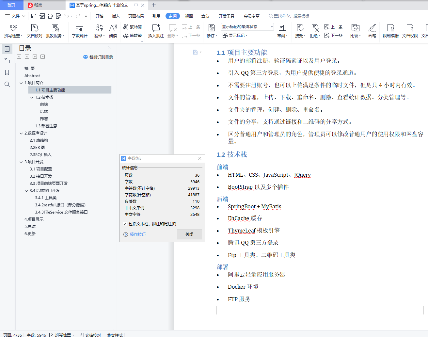Toggle Track Changes (修订)
The height and width of the screenshot is (337, 428).
click(212, 31)
